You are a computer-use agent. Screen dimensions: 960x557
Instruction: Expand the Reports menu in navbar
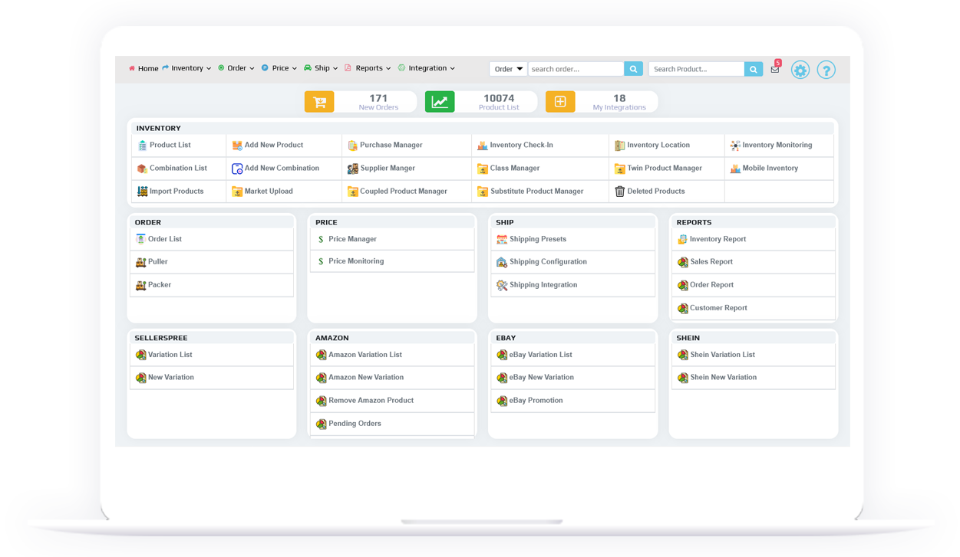[x=368, y=68]
